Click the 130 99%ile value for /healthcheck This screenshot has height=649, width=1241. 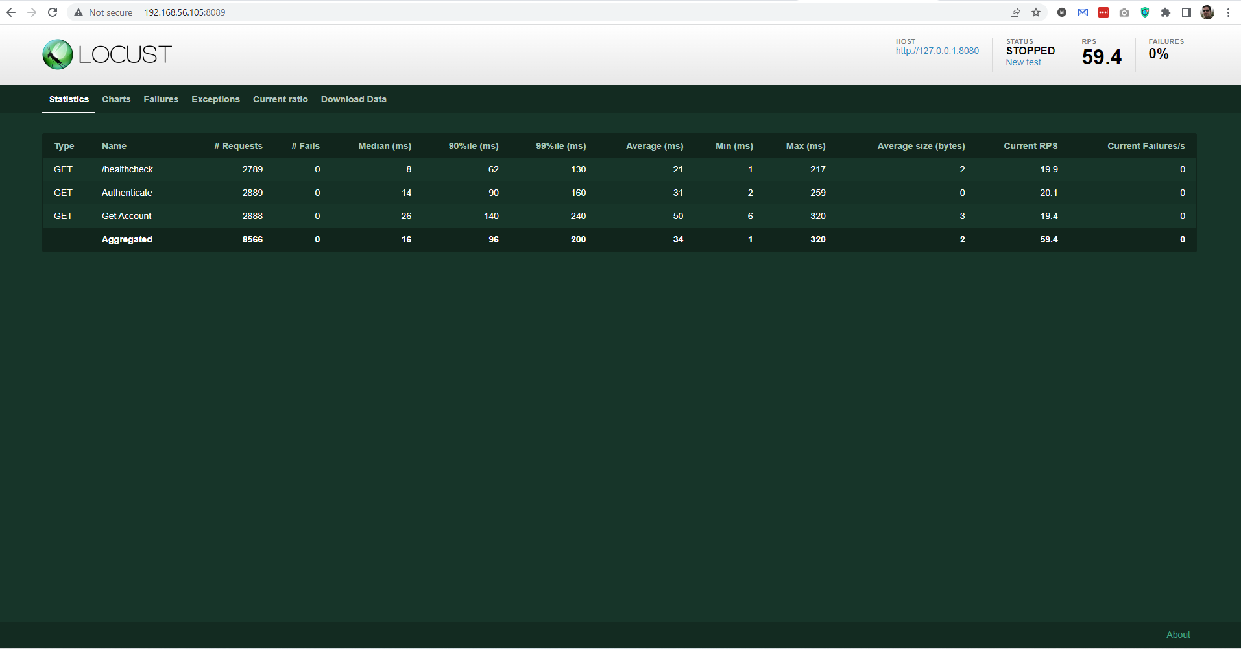click(x=578, y=169)
